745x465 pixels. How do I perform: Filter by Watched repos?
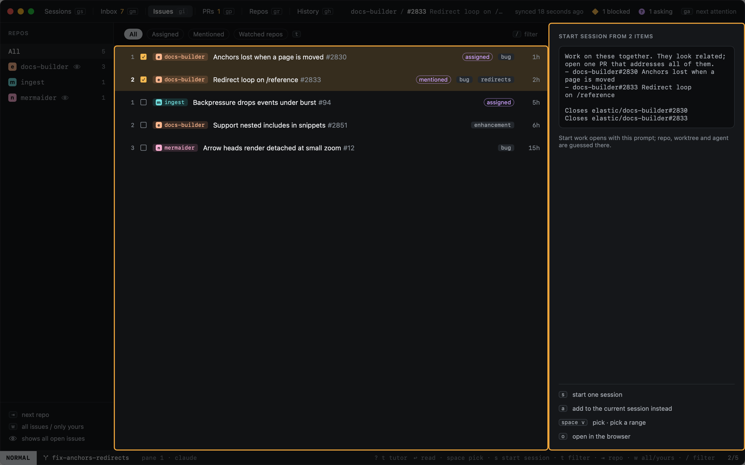(260, 34)
